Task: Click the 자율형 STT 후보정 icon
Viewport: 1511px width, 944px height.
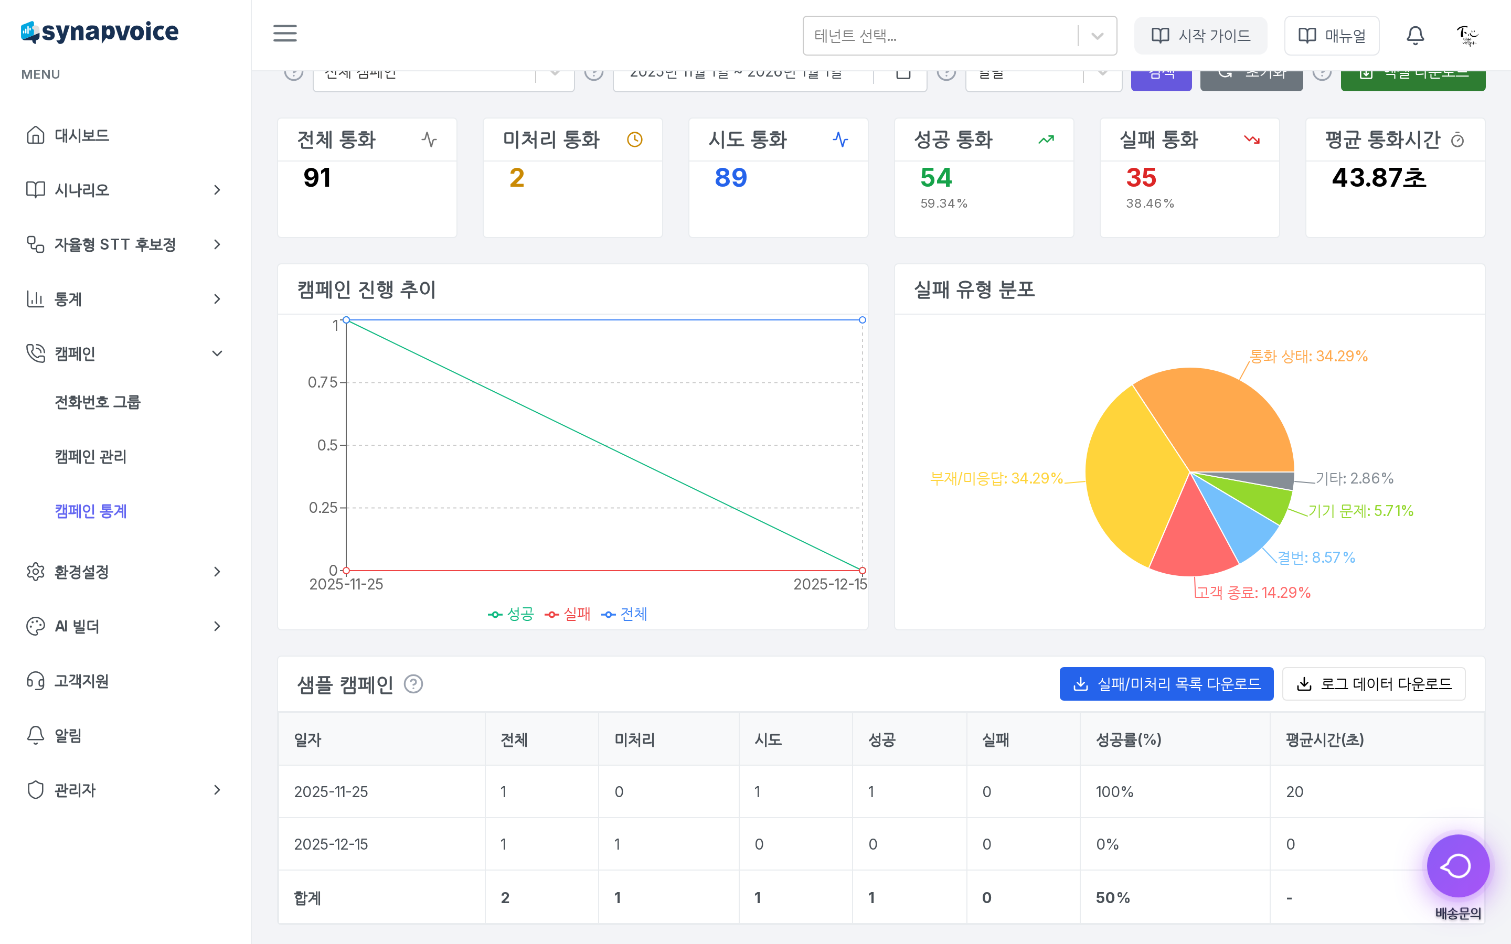Action: 36,244
